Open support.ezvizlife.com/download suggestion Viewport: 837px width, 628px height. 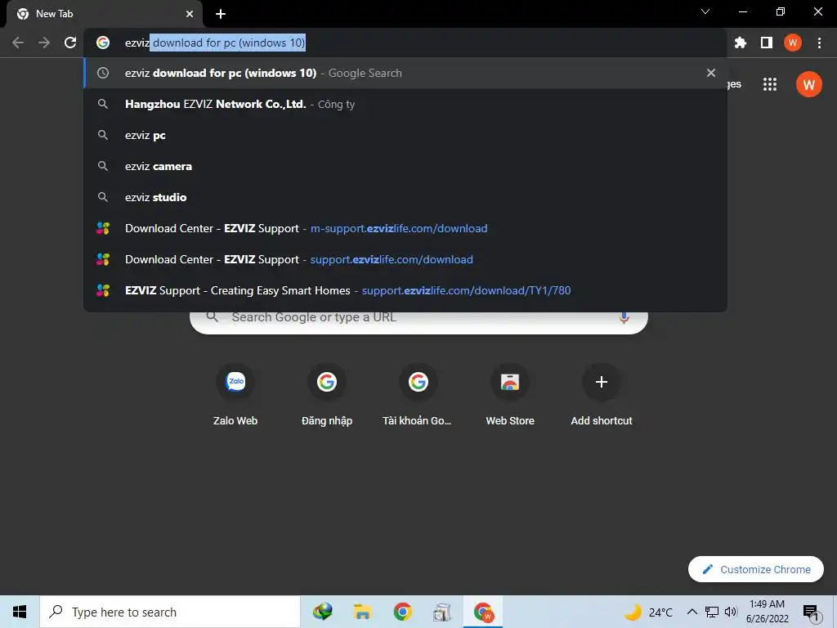click(x=405, y=259)
